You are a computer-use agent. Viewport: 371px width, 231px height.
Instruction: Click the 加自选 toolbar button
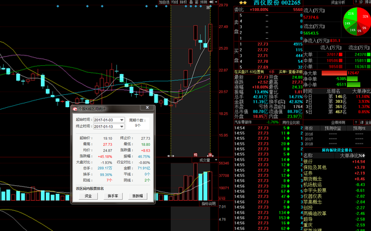(x=164, y=2)
